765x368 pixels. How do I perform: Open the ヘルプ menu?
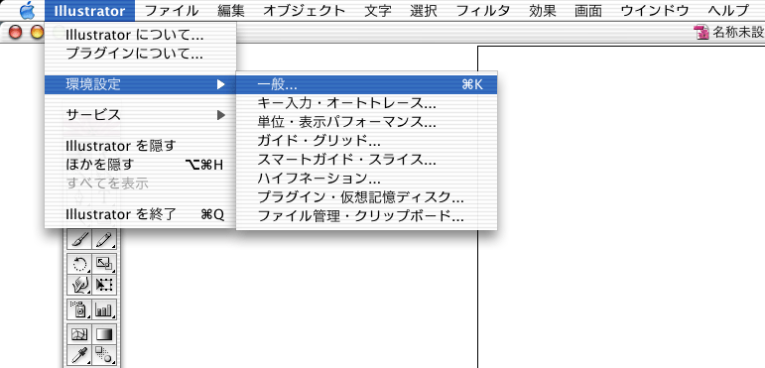pyautogui.click(x=728, y=10)
